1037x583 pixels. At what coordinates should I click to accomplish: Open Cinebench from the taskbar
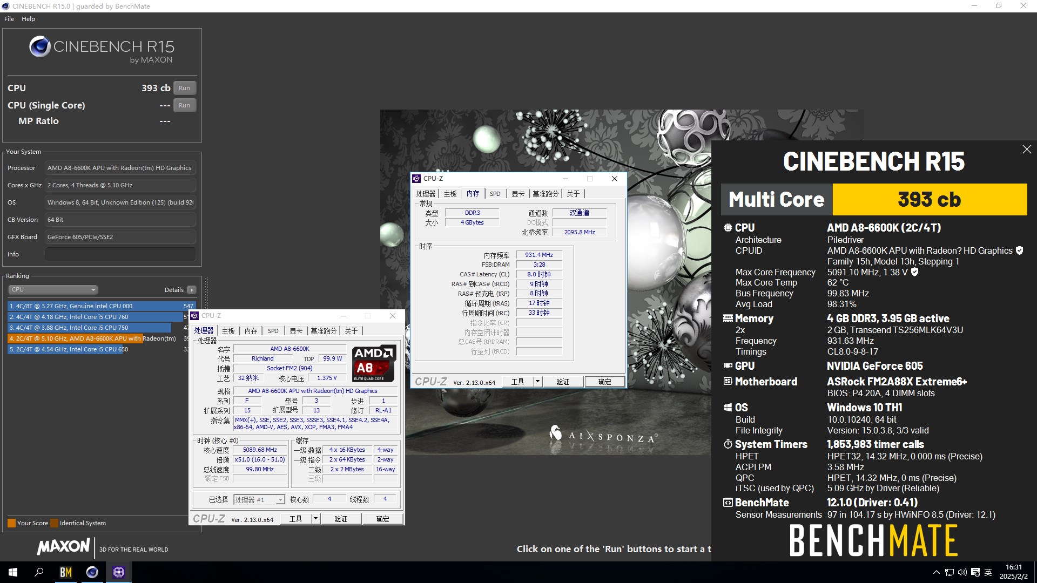pyautogui.click(x=92, y=572)
